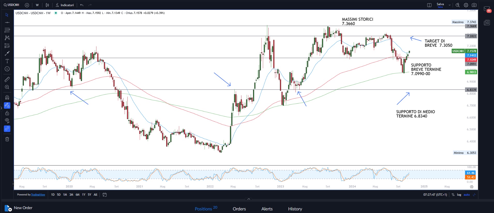Open the W timeframe interval dropdown
The width and height of the screenshot is (494, 213).
point(37,5)
